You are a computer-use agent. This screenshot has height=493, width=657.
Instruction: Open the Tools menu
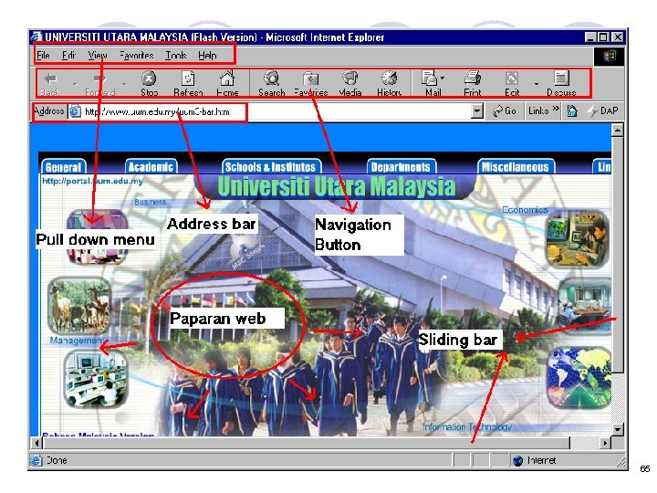pyautogui.click(x=176, y=56)
